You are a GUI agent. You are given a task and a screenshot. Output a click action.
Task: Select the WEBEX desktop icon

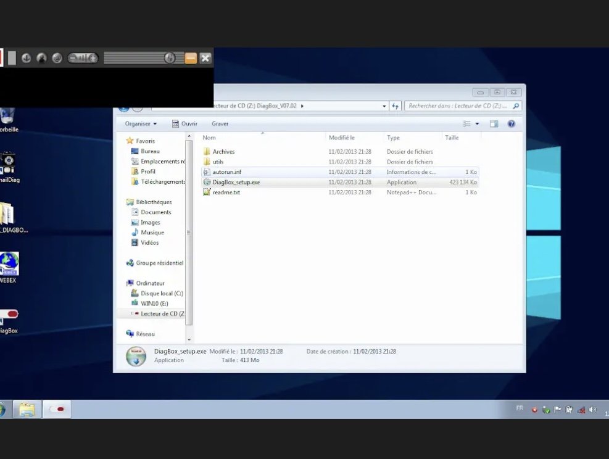9,268
